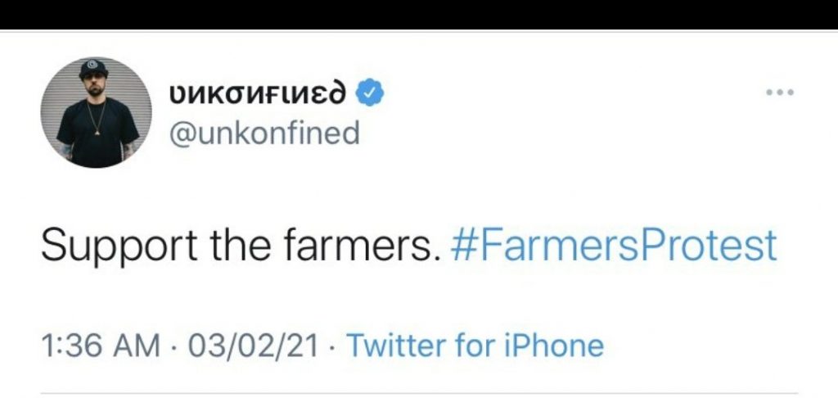Click the word "for" in the source link
Viewport: 838px width, 398px height.
(x=479, y=345)
